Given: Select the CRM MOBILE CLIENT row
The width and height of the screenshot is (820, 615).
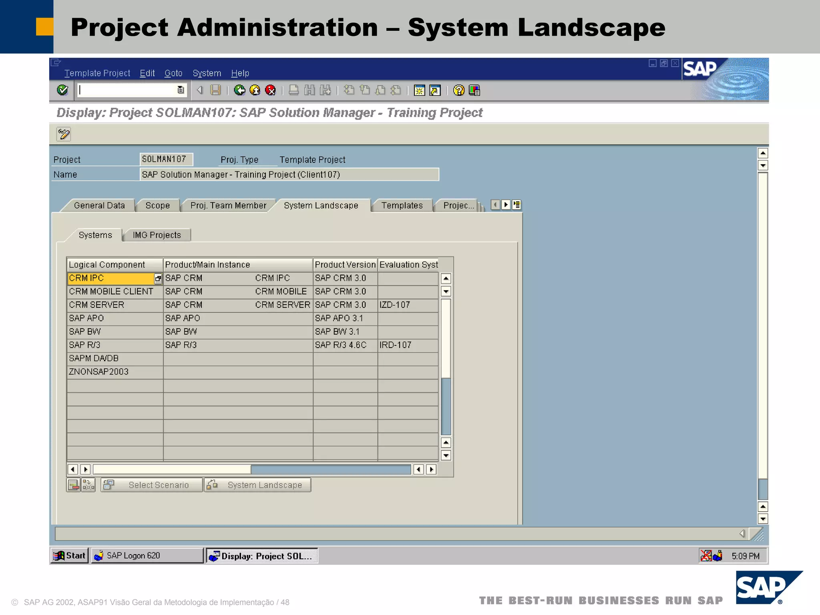Looking at the screenshot, I should [x=115, y=291].
